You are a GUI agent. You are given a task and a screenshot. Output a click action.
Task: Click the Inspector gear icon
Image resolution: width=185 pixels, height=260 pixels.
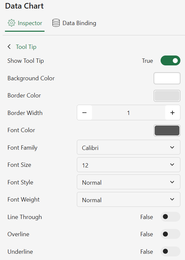pos(12,23)
